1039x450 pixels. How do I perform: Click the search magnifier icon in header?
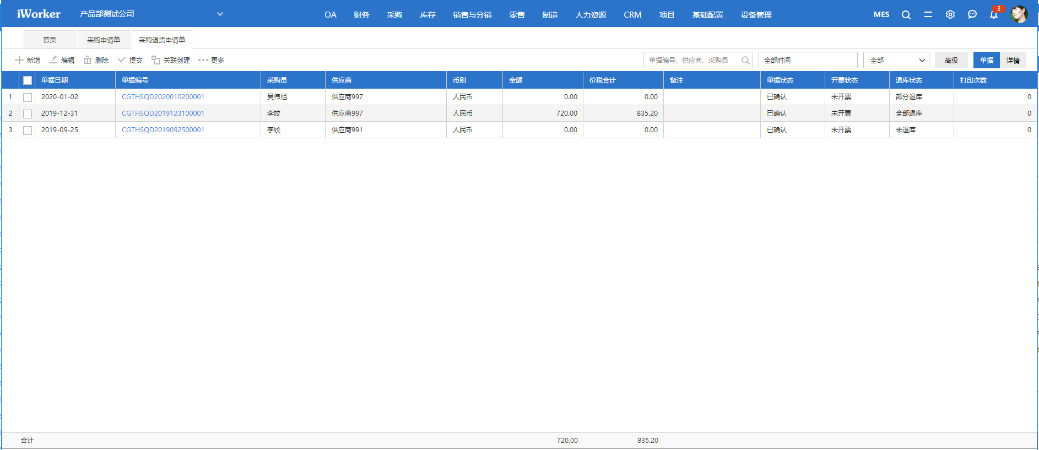point(906,15)
